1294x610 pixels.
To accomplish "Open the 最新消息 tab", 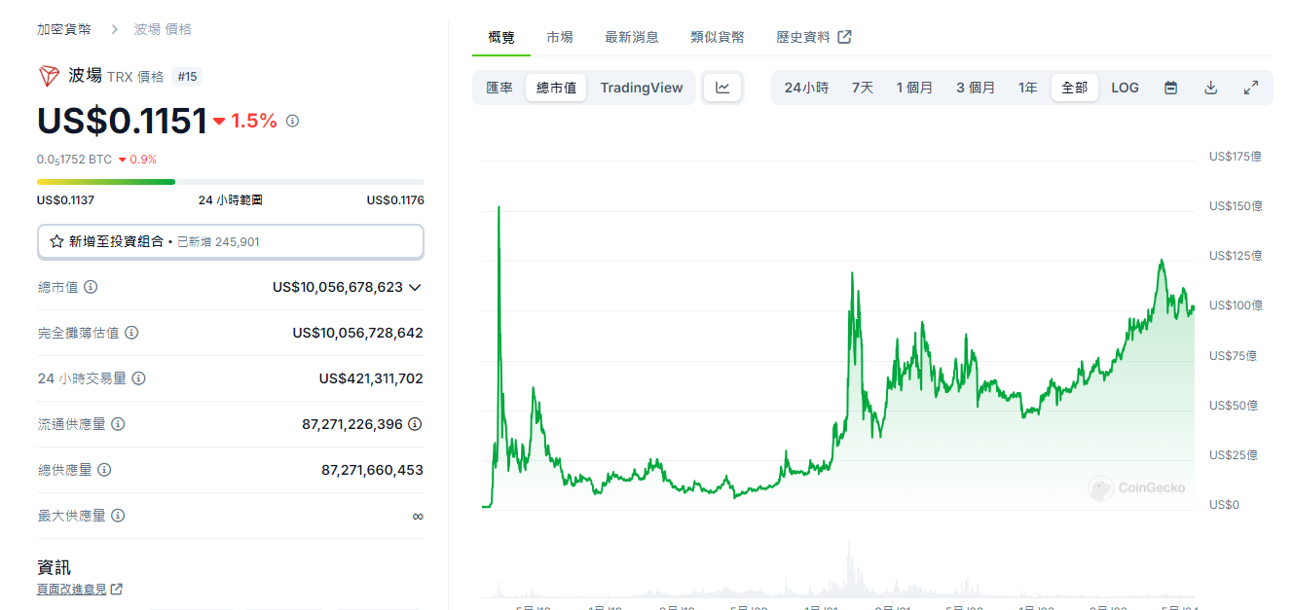I will (632, 37).
